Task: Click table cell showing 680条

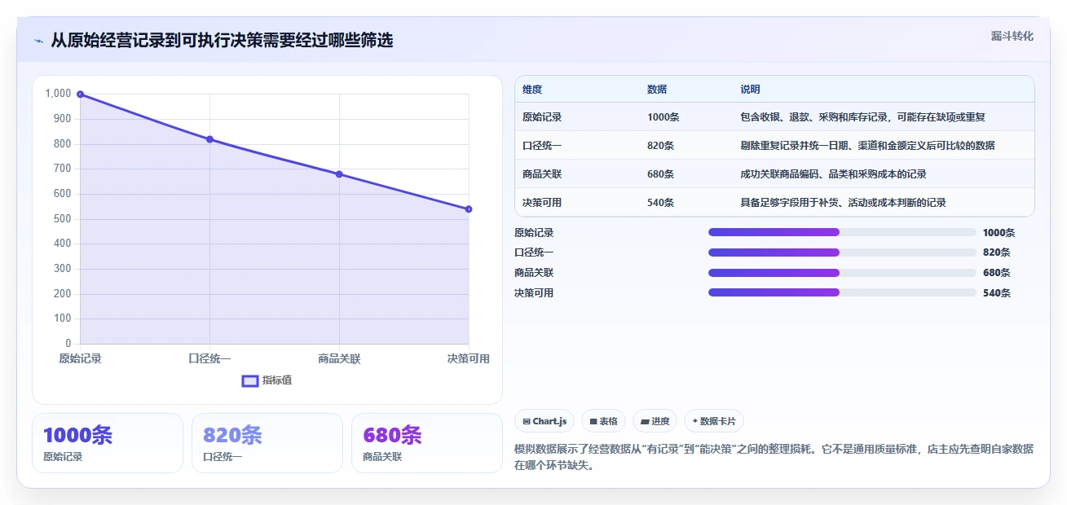Action: (x=660, y=174)
